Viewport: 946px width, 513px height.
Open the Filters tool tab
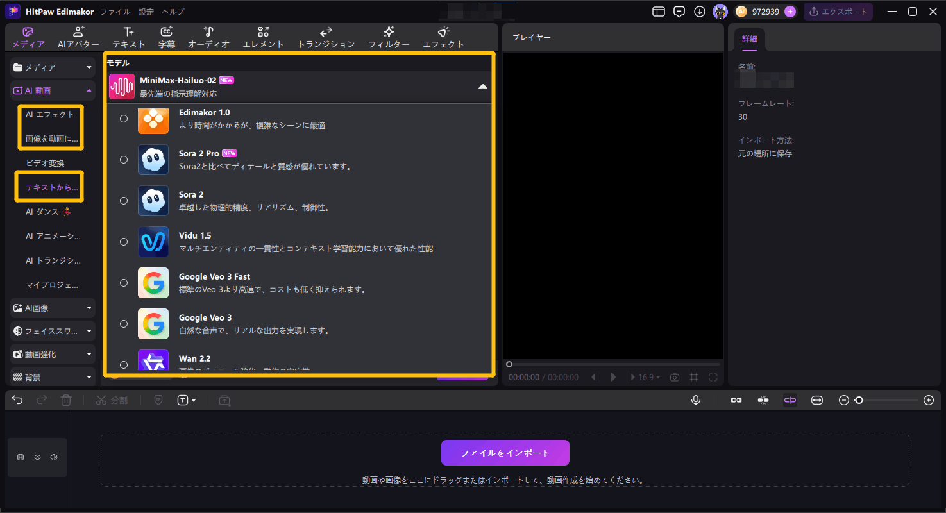[x=389, y=37]
